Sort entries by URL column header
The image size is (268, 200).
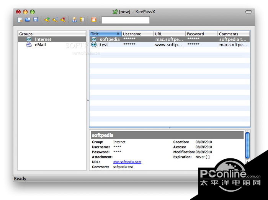[169, 34]
